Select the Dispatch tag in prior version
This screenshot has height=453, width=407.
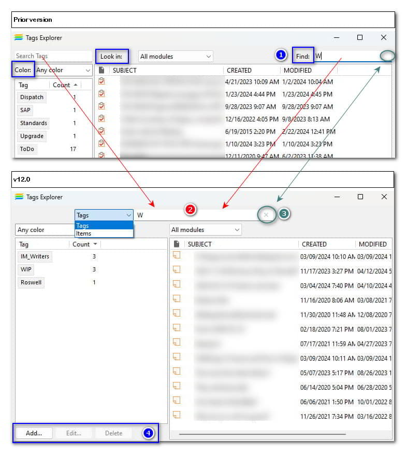(x=32, y=97)
